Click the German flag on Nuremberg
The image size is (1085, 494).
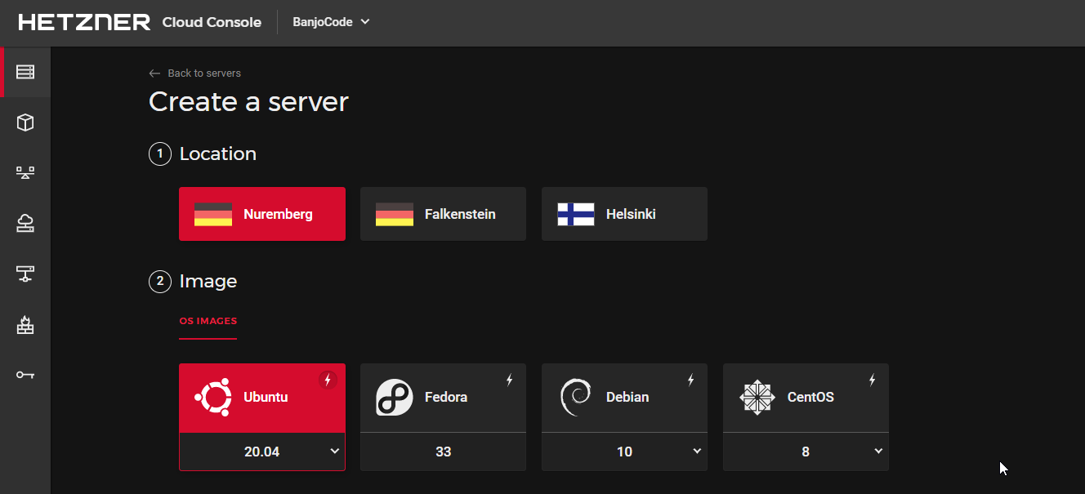(213, 215)
